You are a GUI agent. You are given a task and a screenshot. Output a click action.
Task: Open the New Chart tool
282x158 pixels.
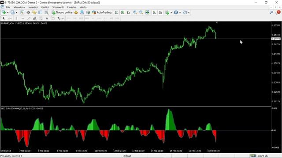pos(4,12)
